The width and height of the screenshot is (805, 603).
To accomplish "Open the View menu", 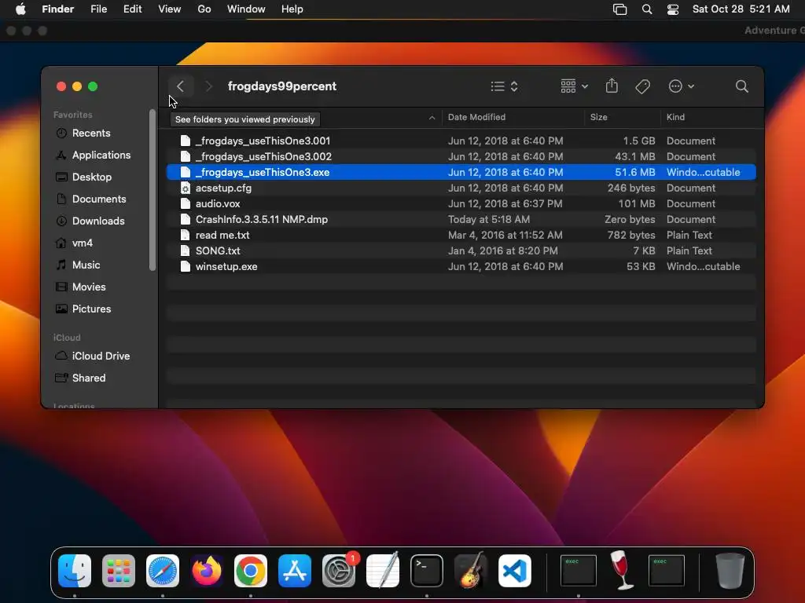I will point(170,9).
